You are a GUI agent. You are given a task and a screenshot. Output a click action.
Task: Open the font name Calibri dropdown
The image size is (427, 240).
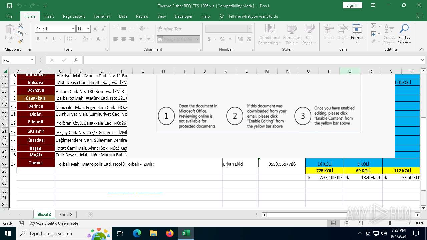point(73,29)
